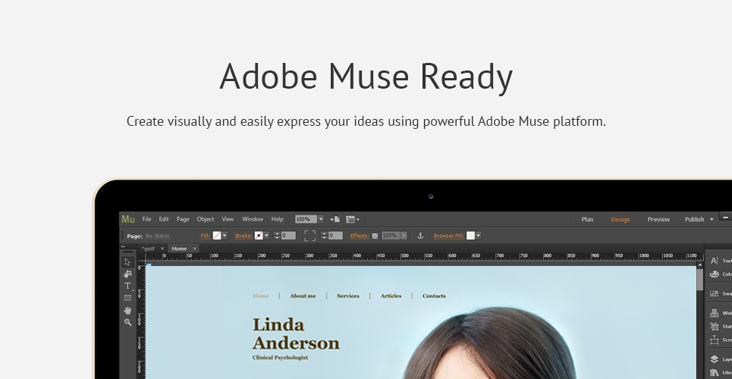Switch to Plan mode
The height and width of the screenshot is (379, 732).
[587, 219]
